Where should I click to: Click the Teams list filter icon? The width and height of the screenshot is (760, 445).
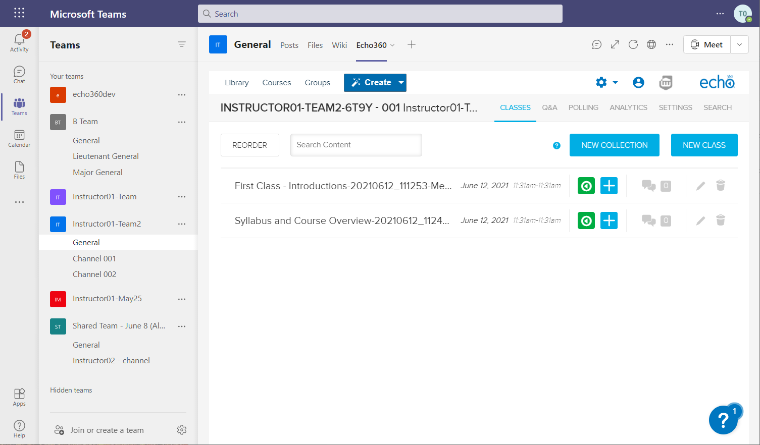[x=182, y=44]
